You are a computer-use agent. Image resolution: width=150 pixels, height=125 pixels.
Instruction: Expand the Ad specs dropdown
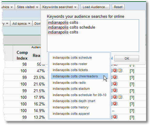[x=21, y=23]
